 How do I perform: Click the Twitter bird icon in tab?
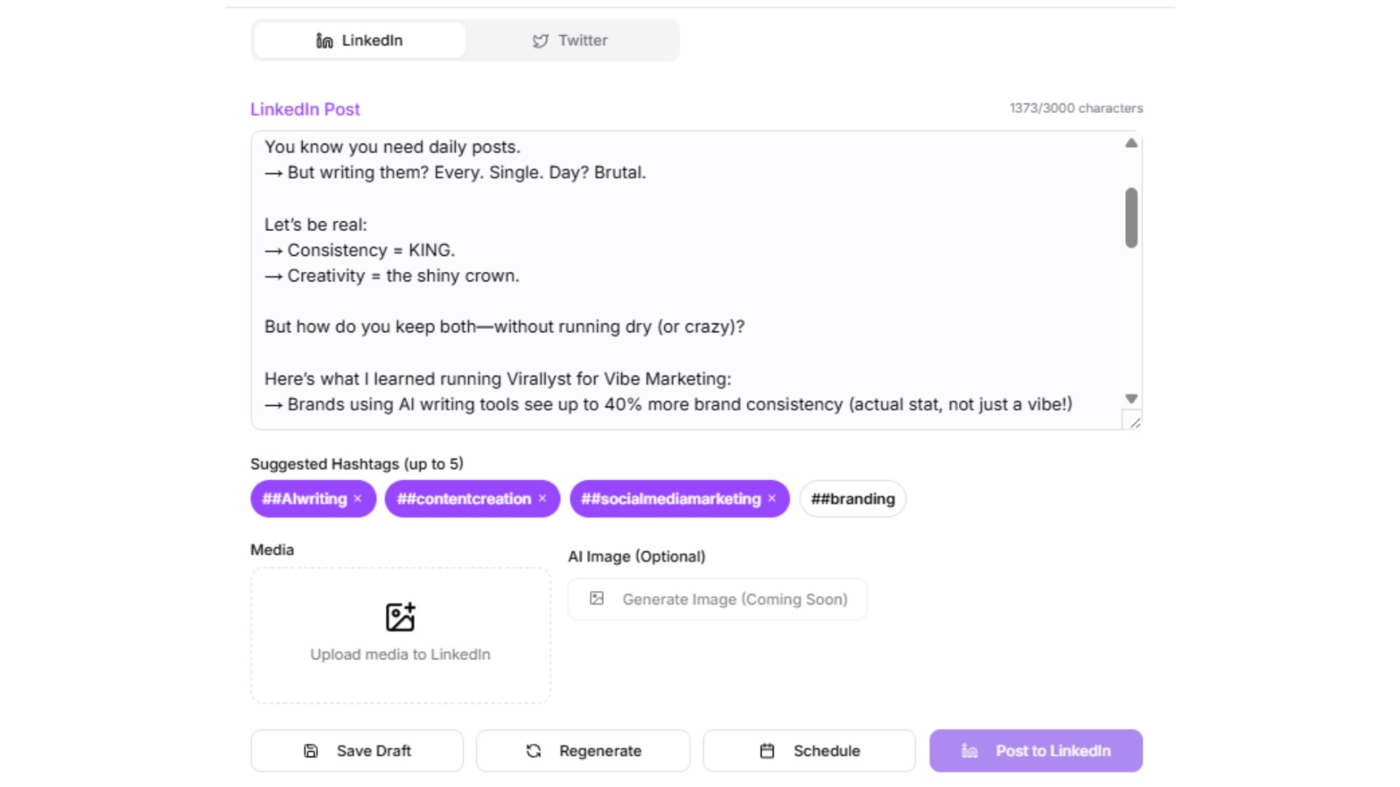(541, 40)
